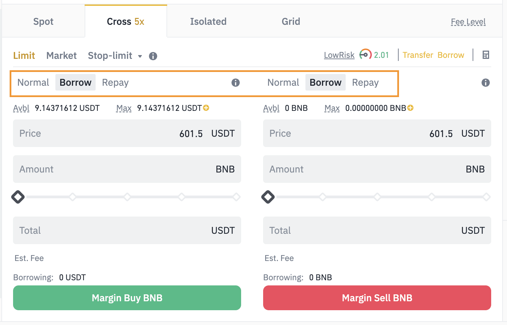Image resolution: width=507 pixels, height=325 pixels.
Task: Click the LowRisk gauge icon
Action: [x=365, y=55]
